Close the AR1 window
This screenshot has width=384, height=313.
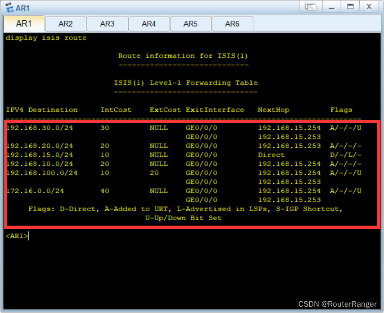[x=369, y=6]
